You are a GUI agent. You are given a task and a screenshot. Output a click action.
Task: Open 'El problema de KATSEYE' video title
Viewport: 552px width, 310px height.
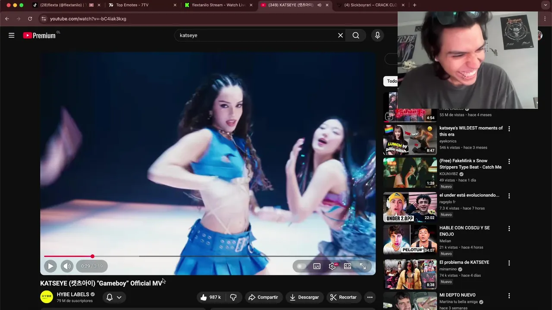click(x=464, y=262)
